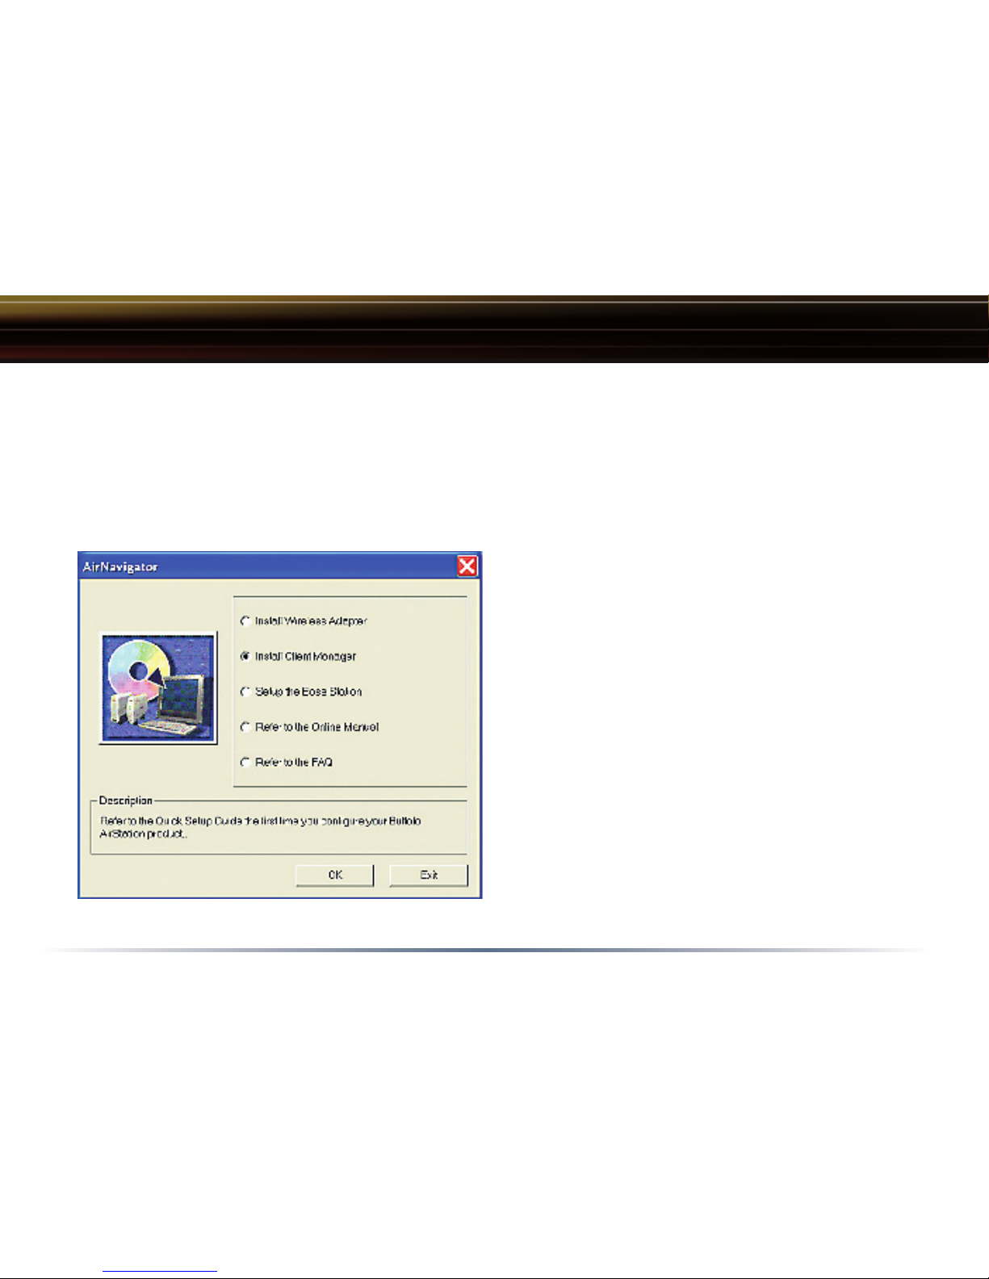Click the Description group label
The width and height of the screenshot is (989, 1279).
(x=125, y=800)
